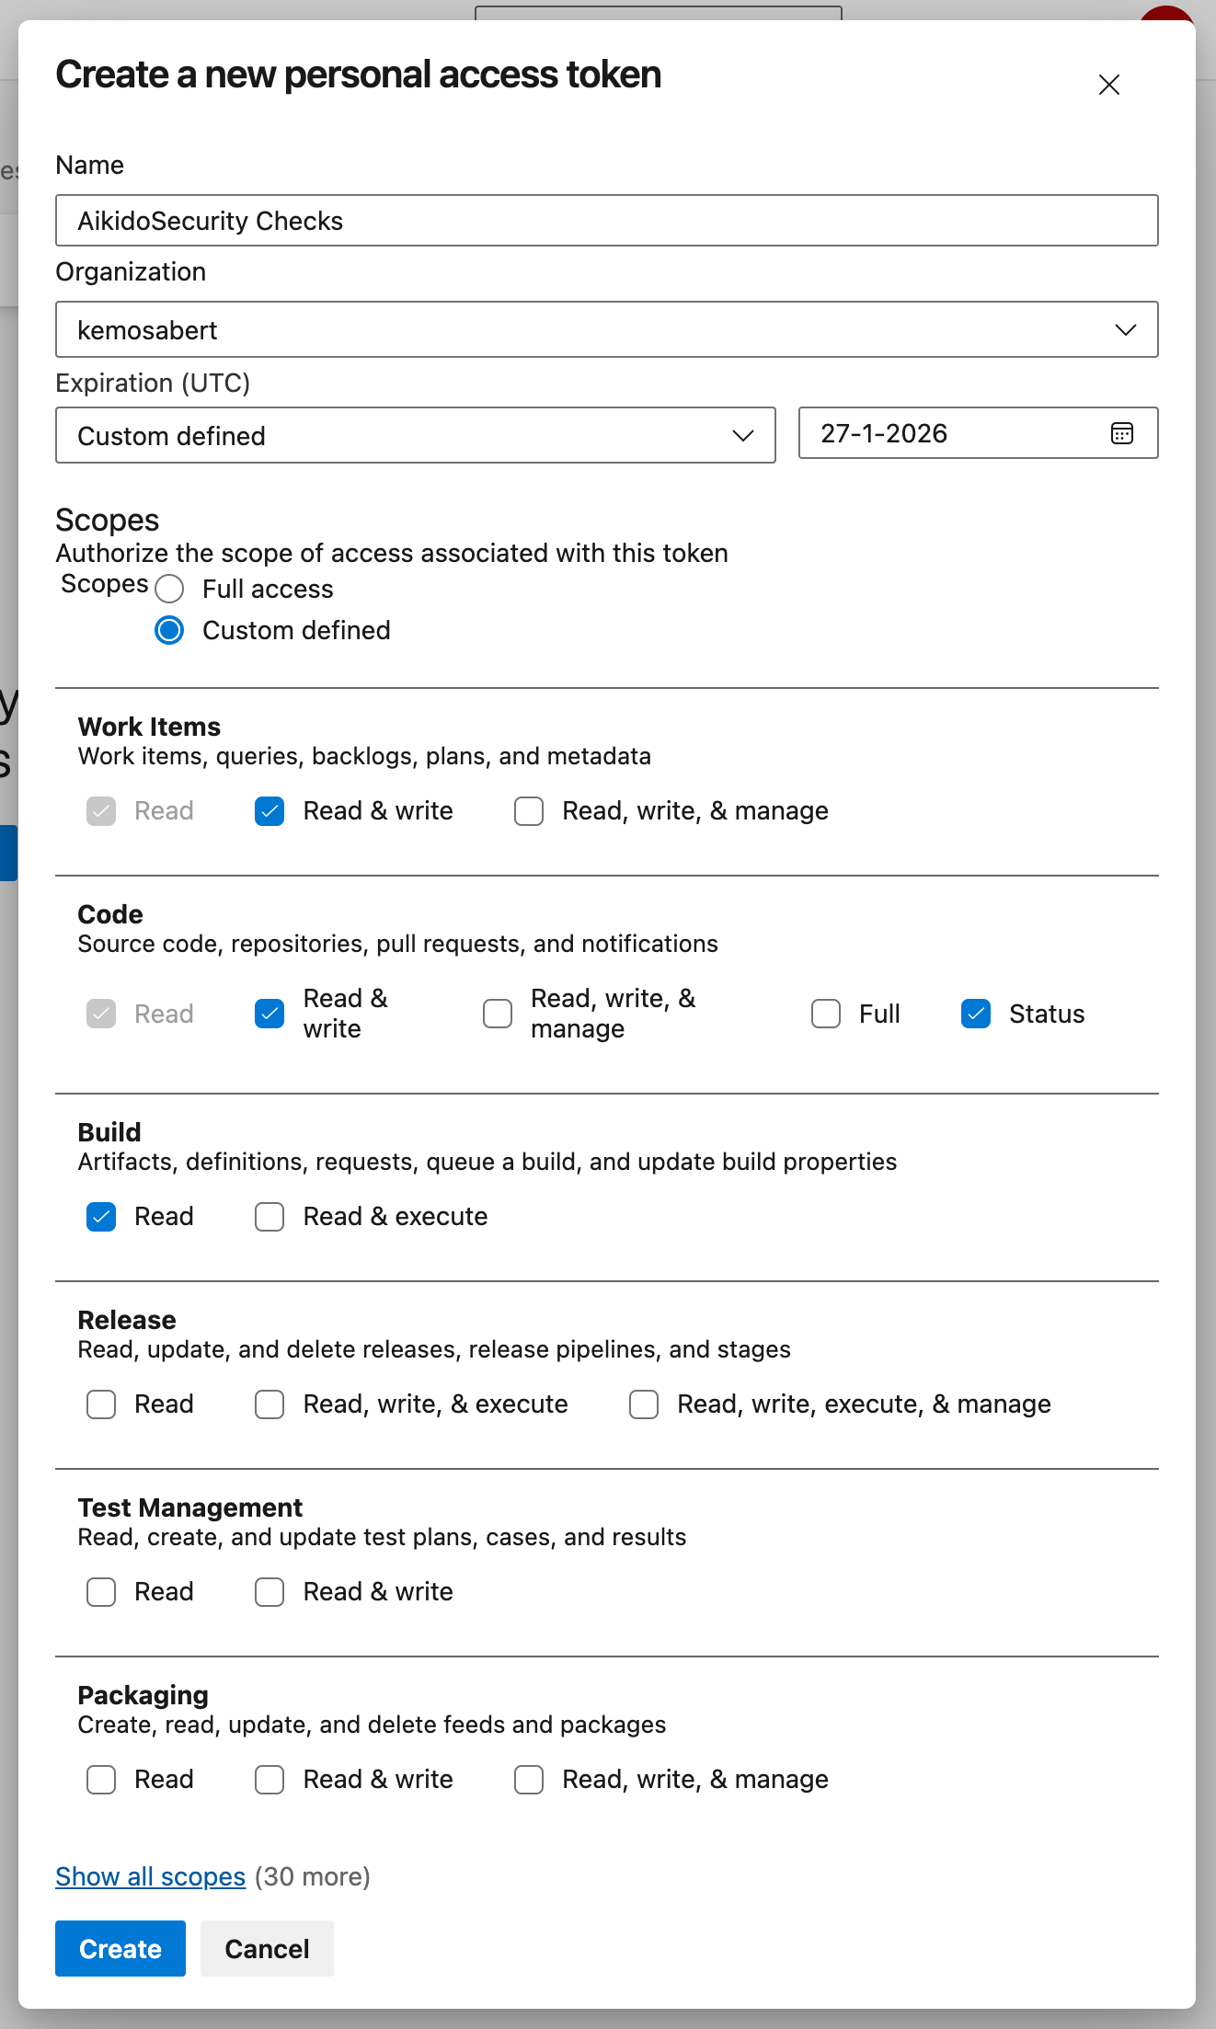
Task: Click the disabled Work Items Read checkbox
Action: [x=101, y=811]
